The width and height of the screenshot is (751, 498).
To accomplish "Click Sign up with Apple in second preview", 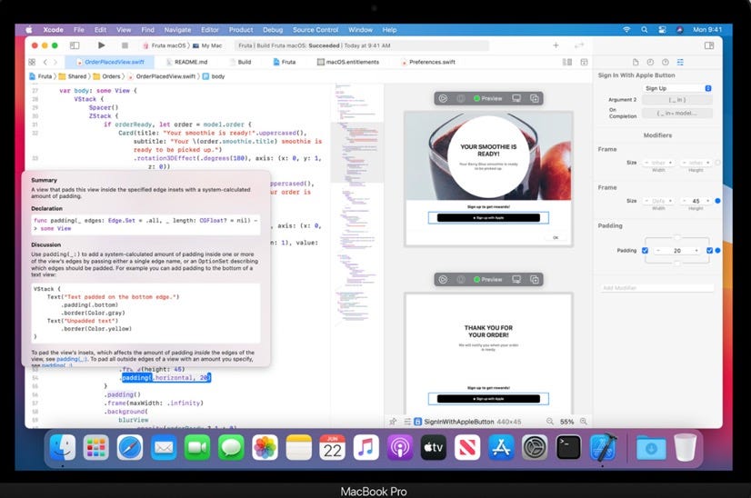I will [x=488, y=398].
